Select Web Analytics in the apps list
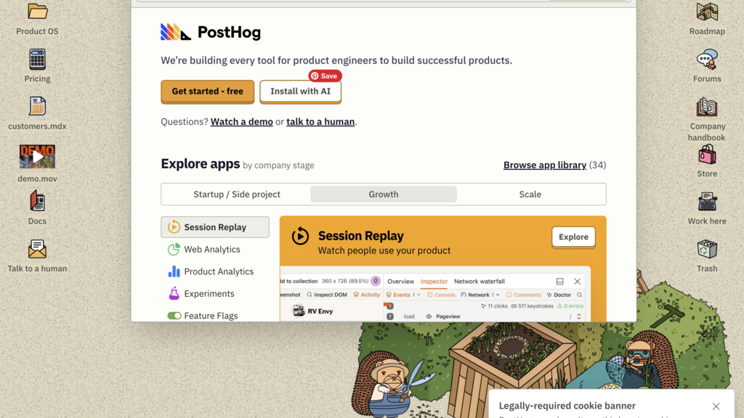 [215, 250]
